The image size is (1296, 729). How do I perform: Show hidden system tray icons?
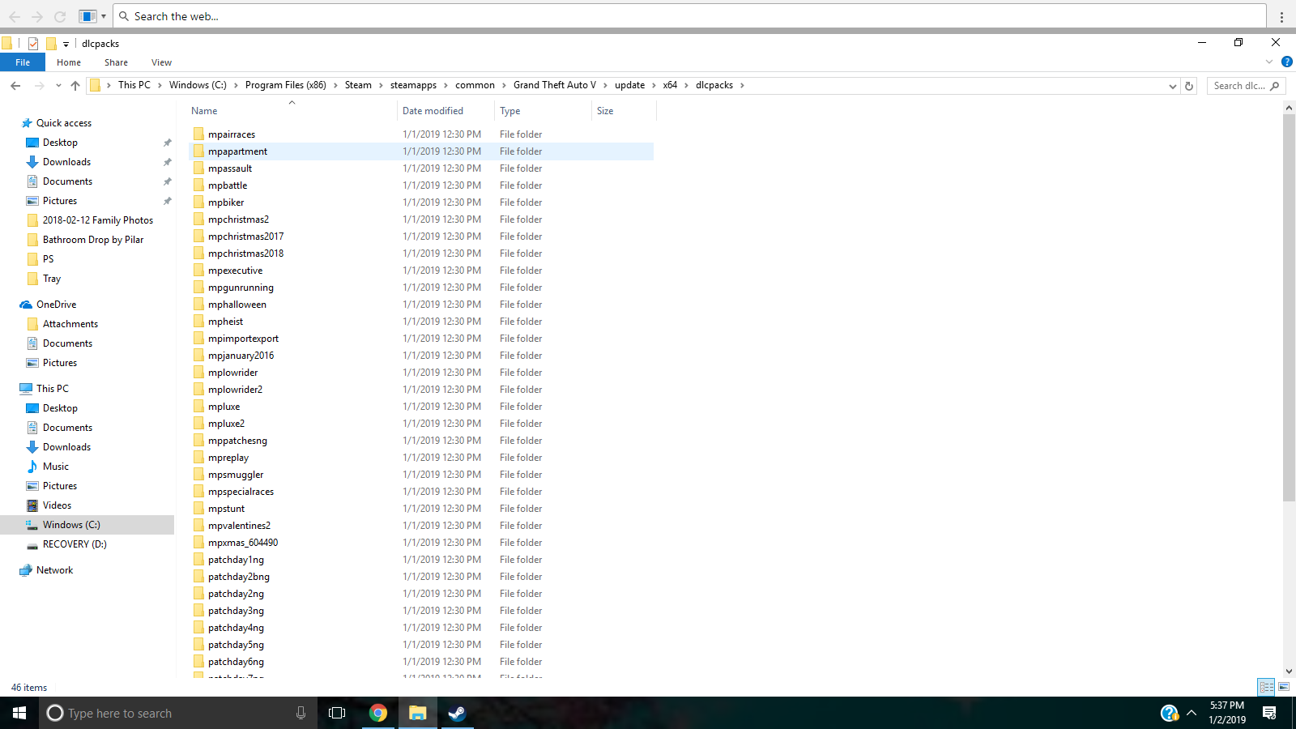point(1192,713)
